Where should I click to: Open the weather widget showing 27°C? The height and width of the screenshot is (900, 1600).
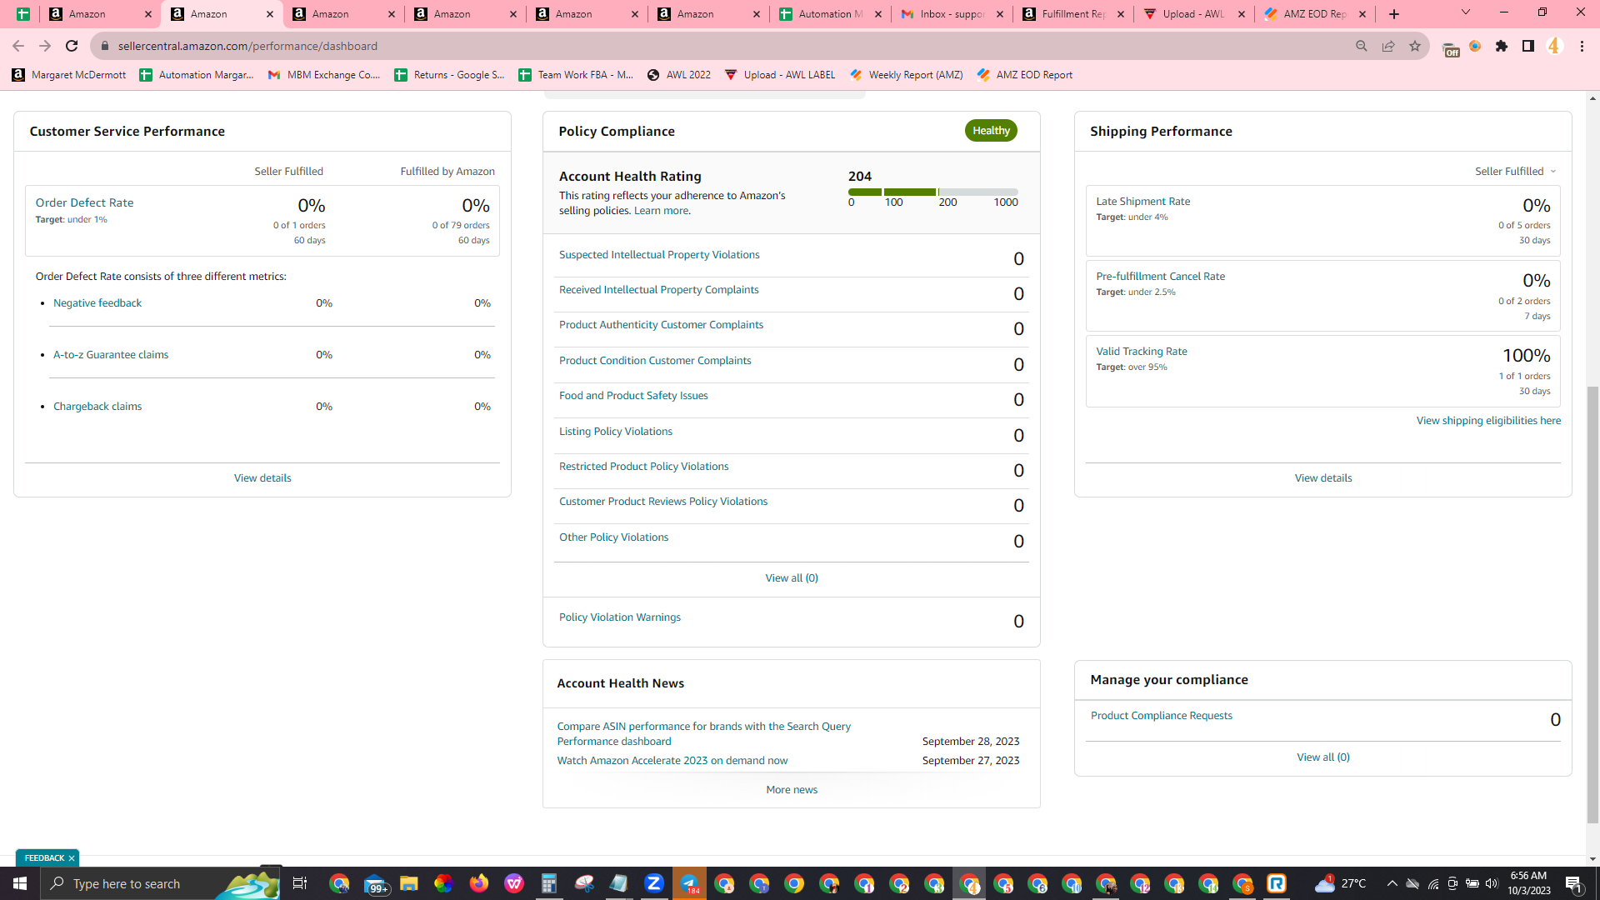(x=1341, y=883)
